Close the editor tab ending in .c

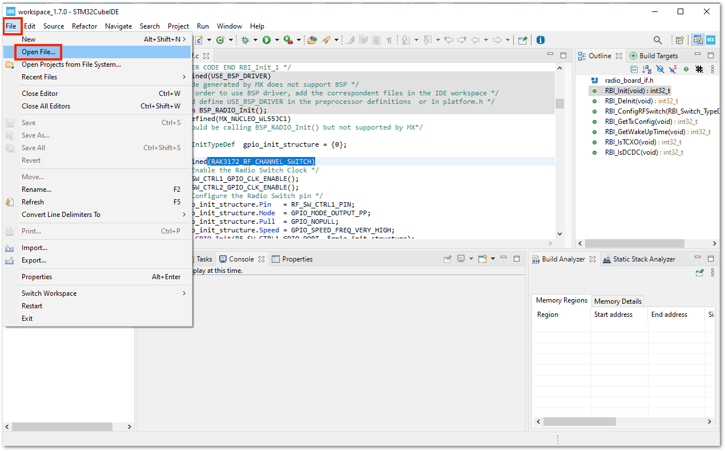[x=206, y=56]
